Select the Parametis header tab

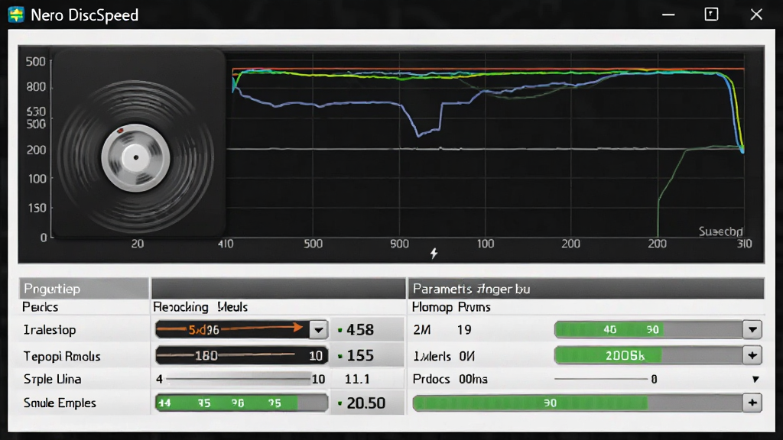pyautogui.click(x=586, y=288)
